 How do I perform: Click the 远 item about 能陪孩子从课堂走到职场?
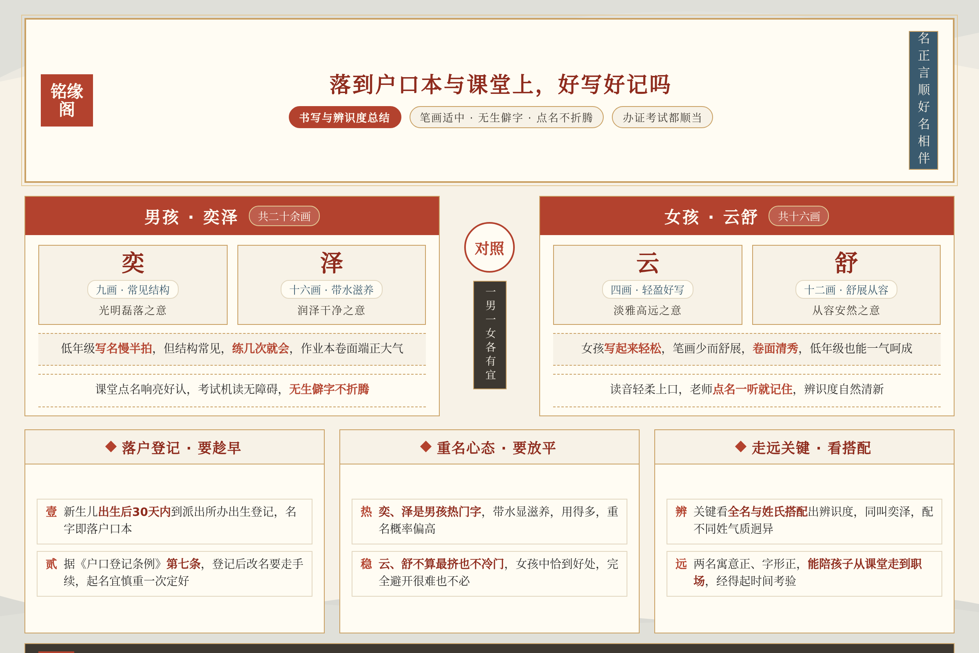point(804,573)
